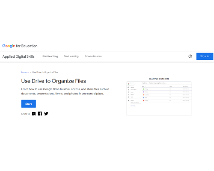This screenshot has width=214, height=171.
Task: Click the colorful plus New button in example
Action: 131,84
